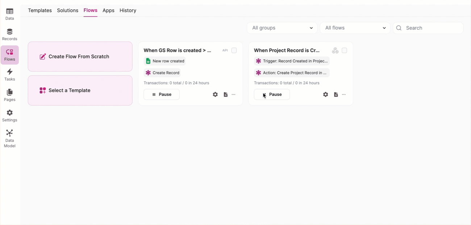Select Records in the left sidebar
471x225 pixels.
coord(9,34)
